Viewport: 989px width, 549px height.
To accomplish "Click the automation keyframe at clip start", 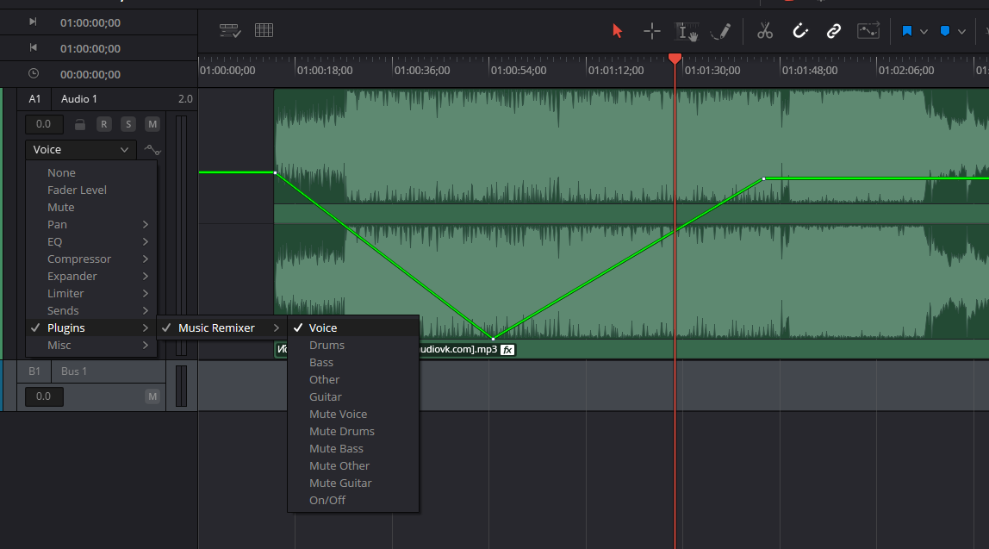I will [x=276, y=172].
